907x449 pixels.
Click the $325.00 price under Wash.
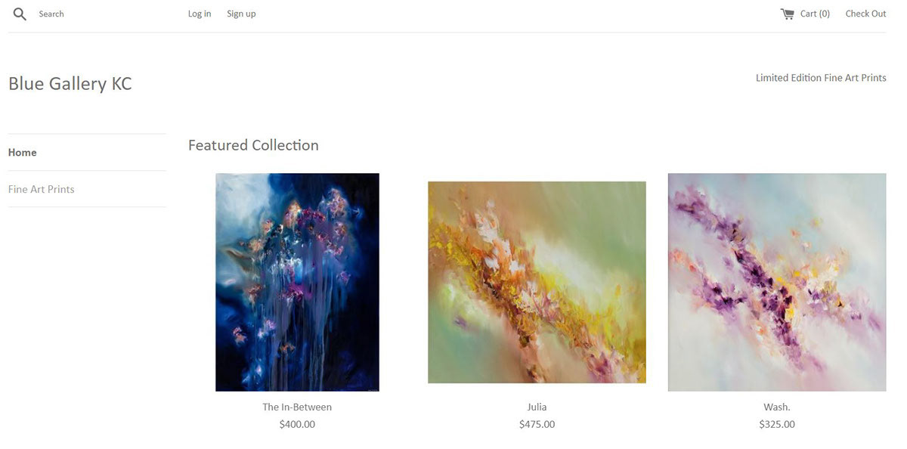(777, 424)
